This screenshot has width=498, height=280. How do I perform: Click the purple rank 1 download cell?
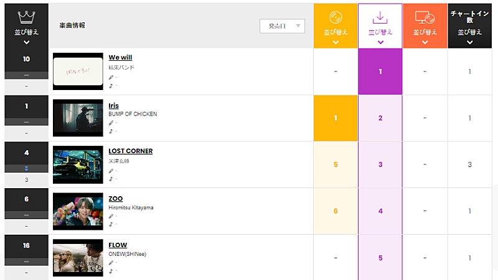(x=380, y=71)
